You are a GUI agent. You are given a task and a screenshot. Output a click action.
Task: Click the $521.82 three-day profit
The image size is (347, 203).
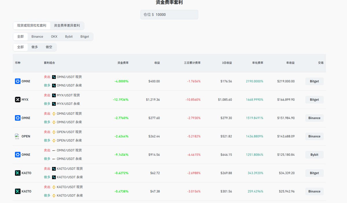(226, 136)
